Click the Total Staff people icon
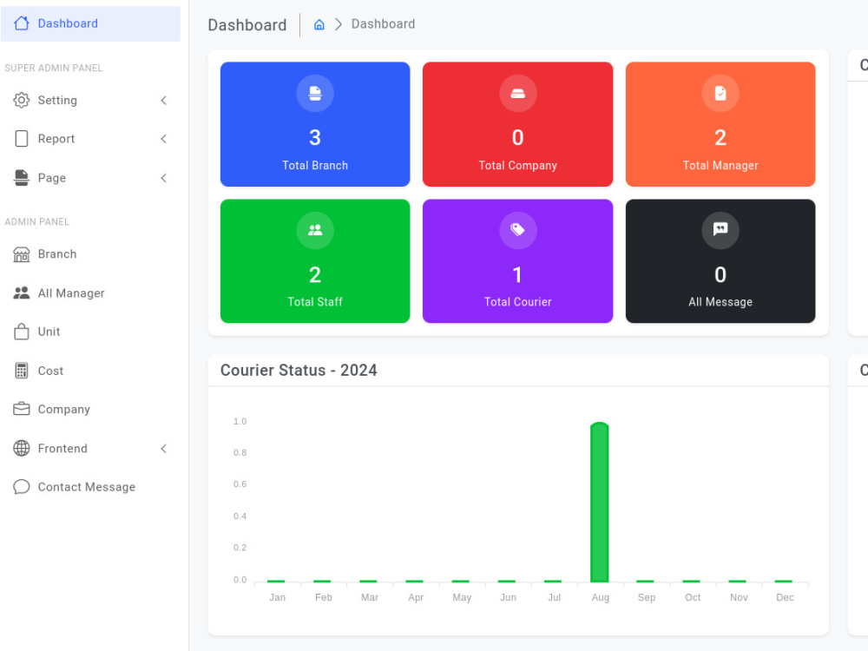This screenshot has height=651, width=868. click(315, 230)
